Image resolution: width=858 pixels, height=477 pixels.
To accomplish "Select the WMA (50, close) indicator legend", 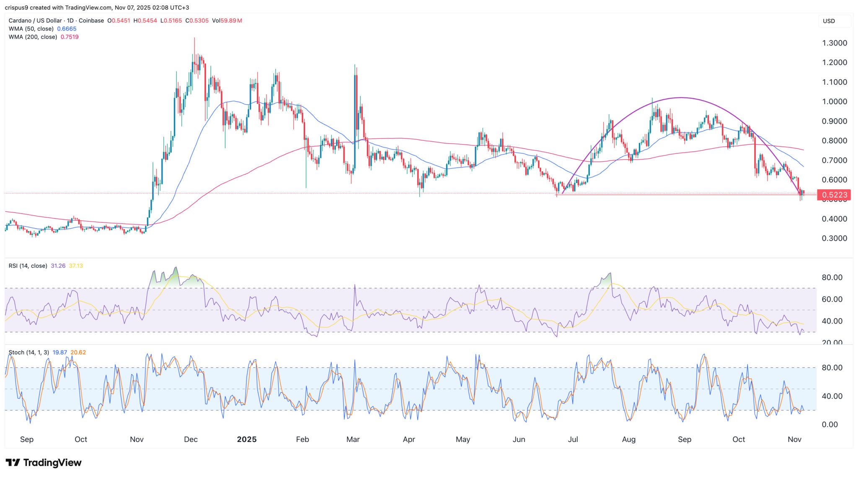I will (31, 28).
